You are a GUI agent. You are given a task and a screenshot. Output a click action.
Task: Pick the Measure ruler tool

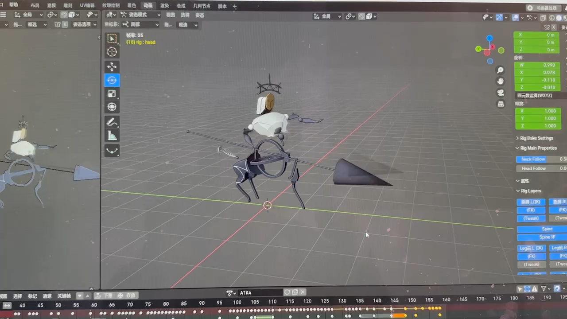coord(112,136)
